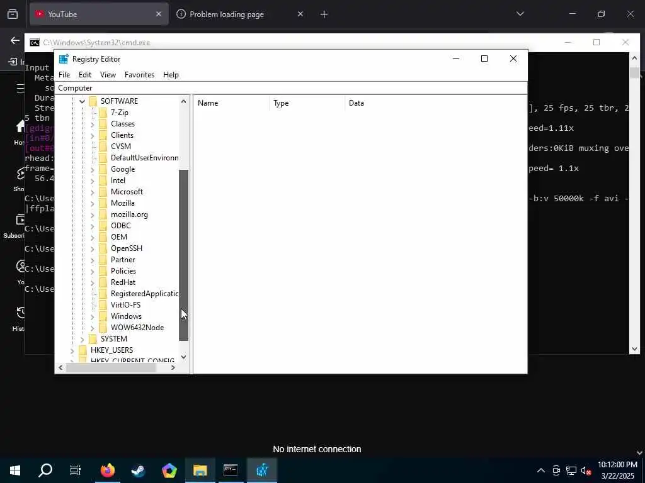This screenshot has height=483, width=645.
Task: Click the cmd.exe title bar icon
Action: (35, 43)
